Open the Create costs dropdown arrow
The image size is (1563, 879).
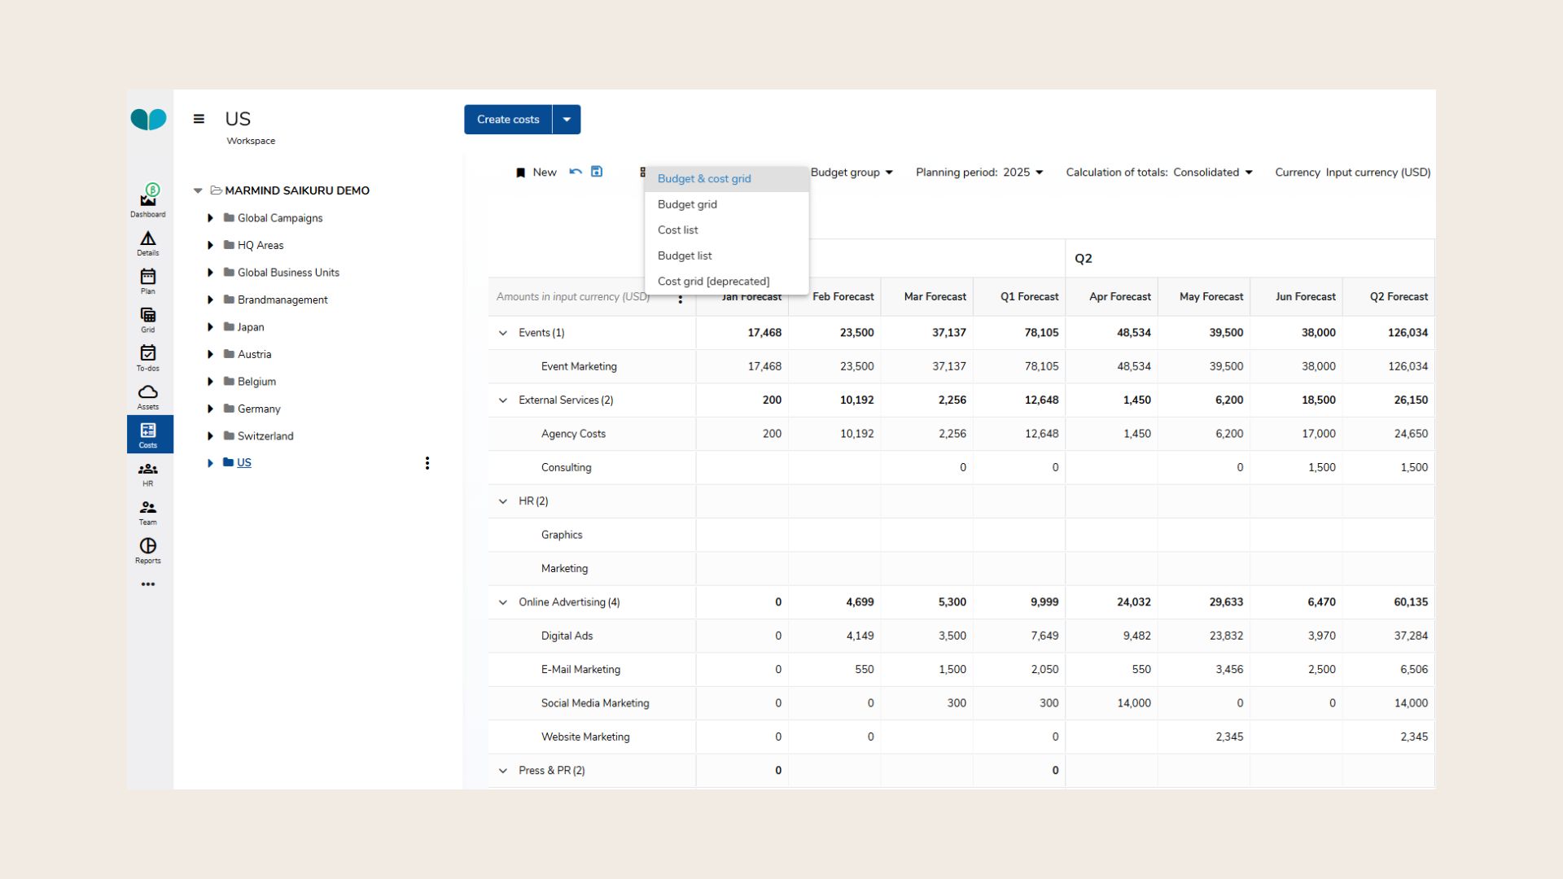point(567,120)
